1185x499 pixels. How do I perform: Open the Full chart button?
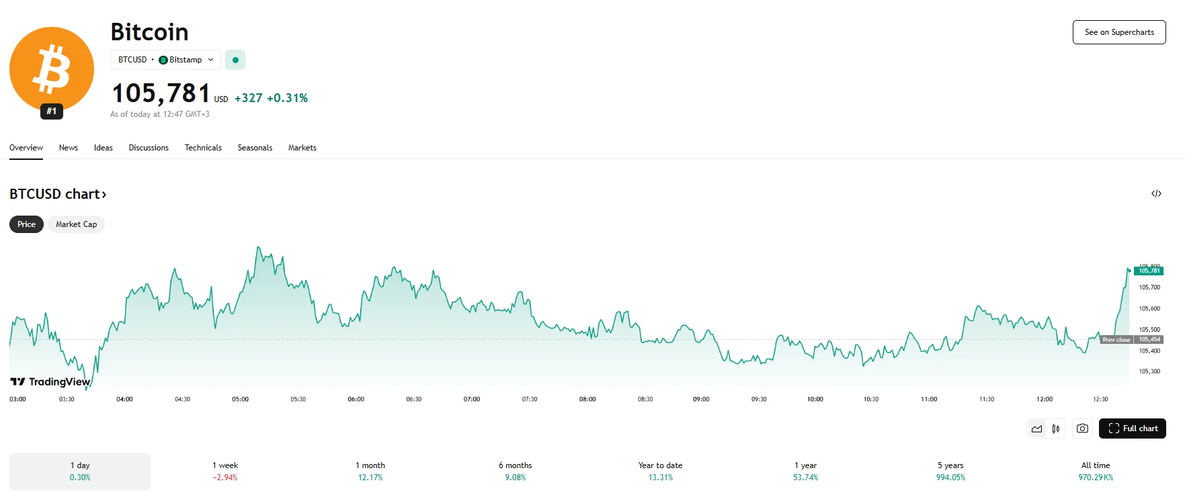[1133, 428]
